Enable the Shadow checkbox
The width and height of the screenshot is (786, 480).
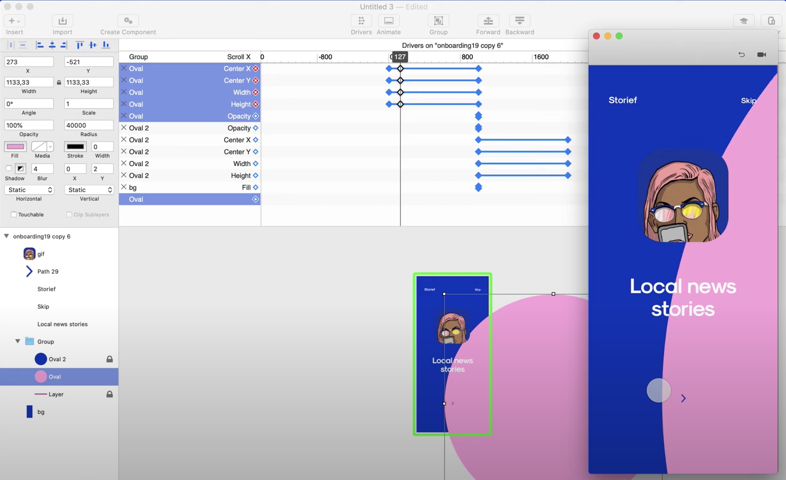[8, 168]
